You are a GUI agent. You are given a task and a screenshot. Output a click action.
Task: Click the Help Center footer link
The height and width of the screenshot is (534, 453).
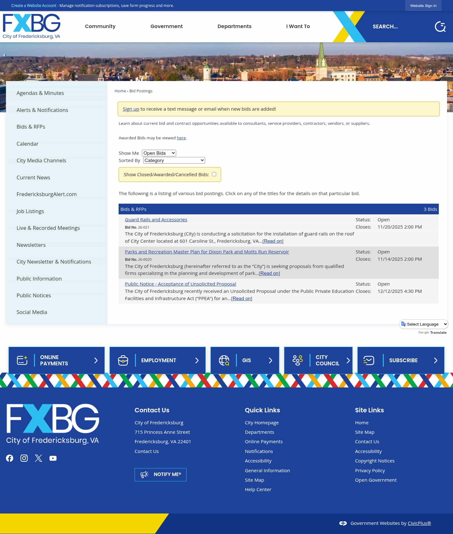pos(258,490)
